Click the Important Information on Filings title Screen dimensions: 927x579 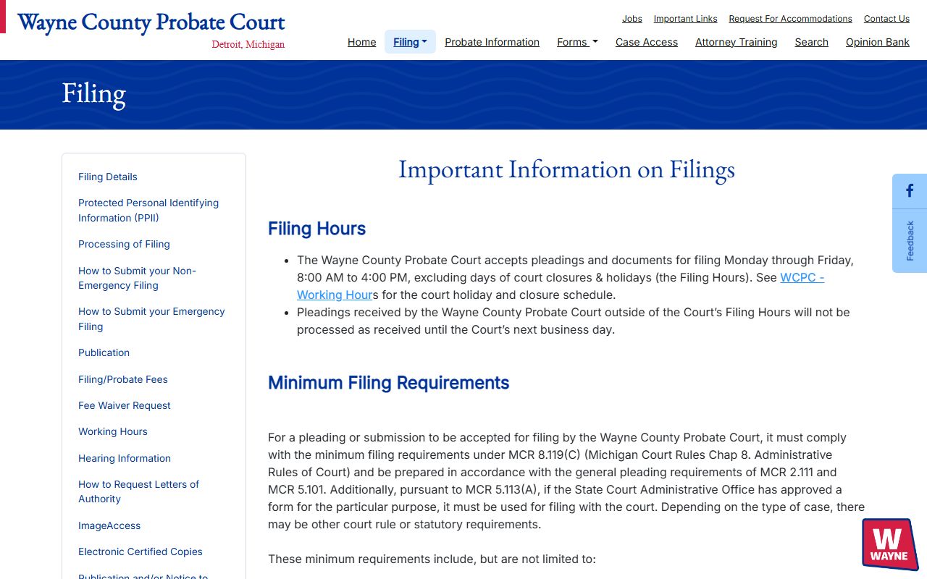(x=566, y=169)
